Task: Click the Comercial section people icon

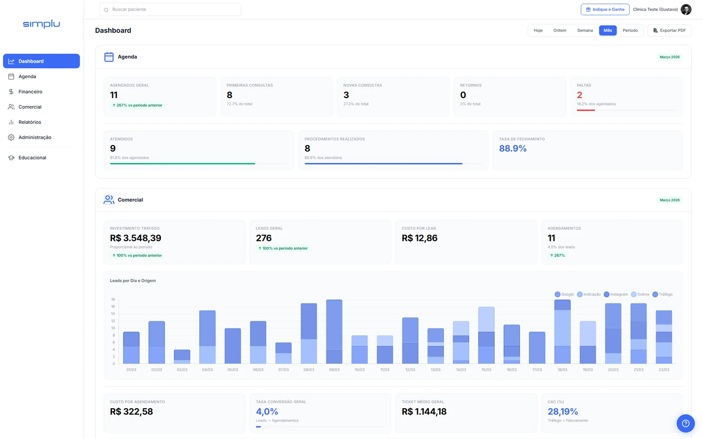Action: coord(109,200)
